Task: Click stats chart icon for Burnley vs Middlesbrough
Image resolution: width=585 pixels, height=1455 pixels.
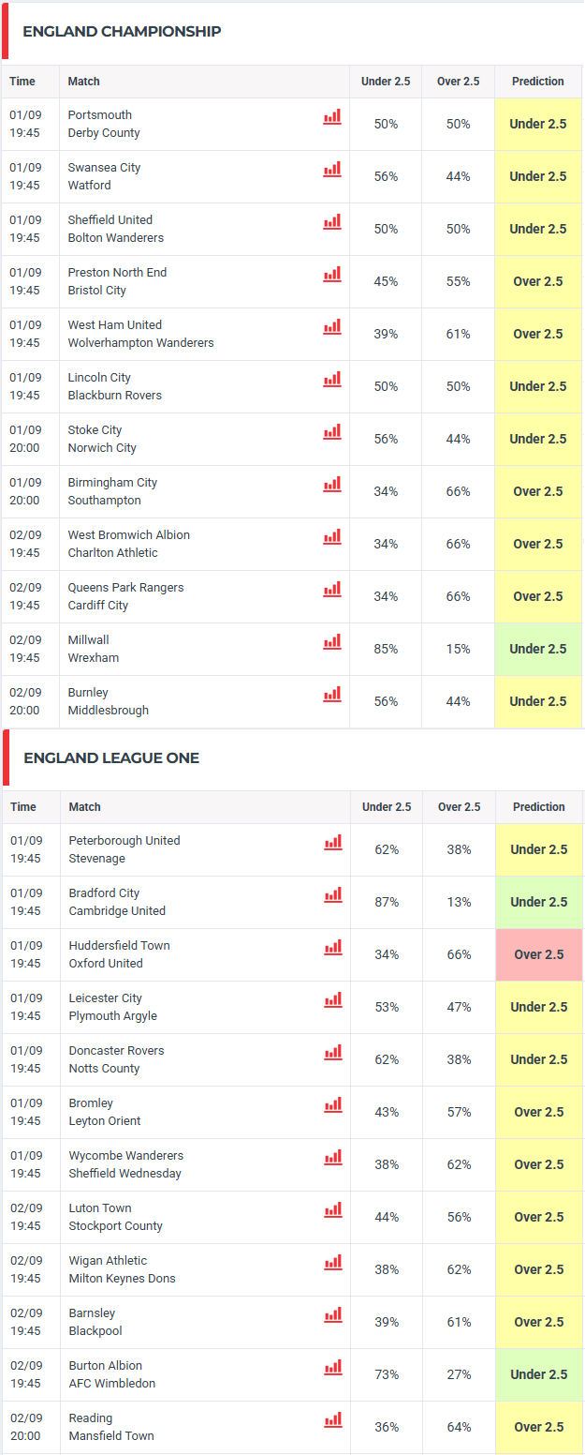Action: coord(332,694)
